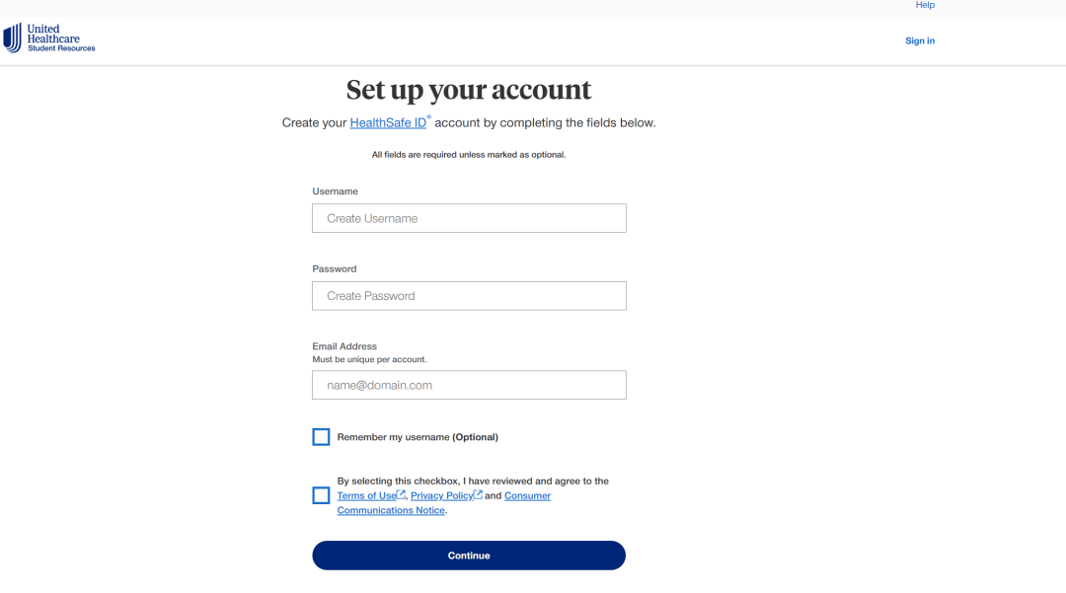Image resolution: width=1066 pixels, height=593 pixels.
Task: Select the Email Address input box
Action: tap(469, 385)
